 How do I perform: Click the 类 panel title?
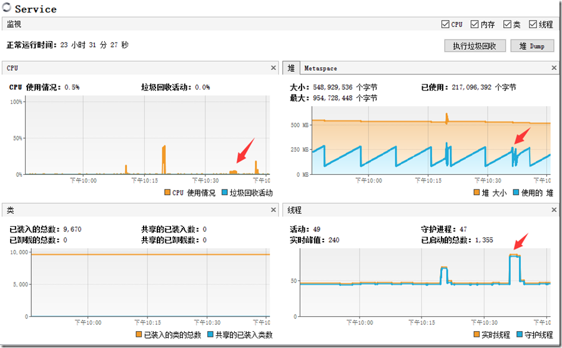tap(11, 210)
